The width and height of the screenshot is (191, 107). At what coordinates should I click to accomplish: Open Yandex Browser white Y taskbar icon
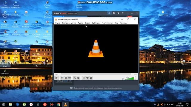coord(31,104)
